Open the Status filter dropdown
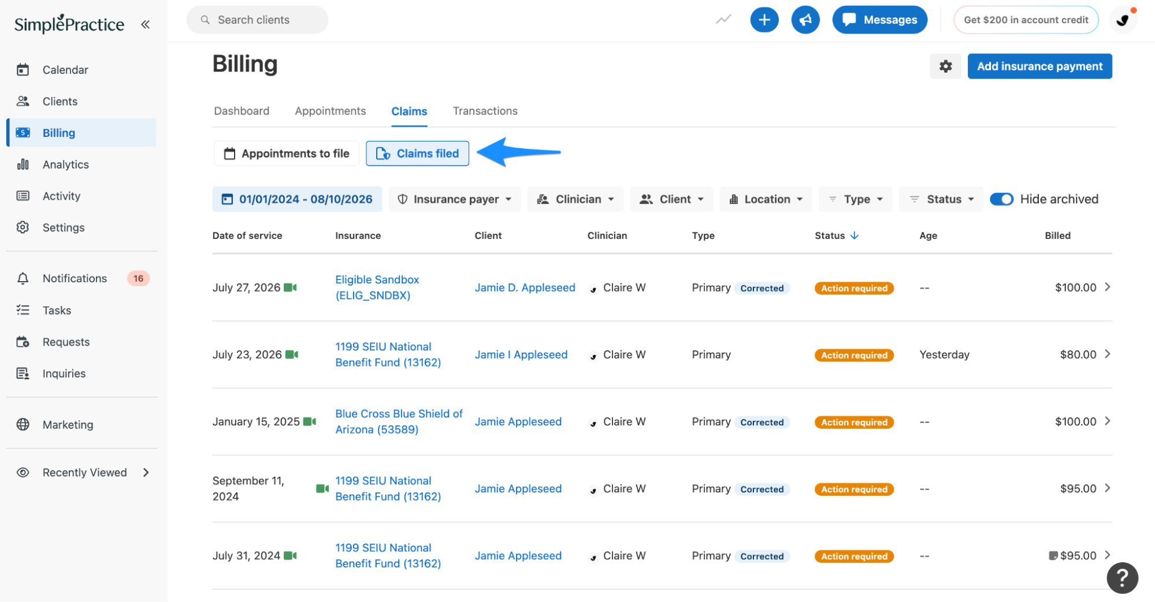 941,199
